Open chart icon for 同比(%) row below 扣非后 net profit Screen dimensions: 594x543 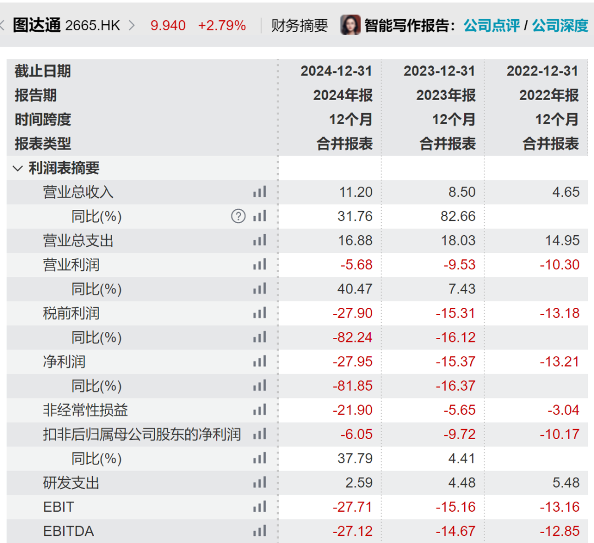260,458
